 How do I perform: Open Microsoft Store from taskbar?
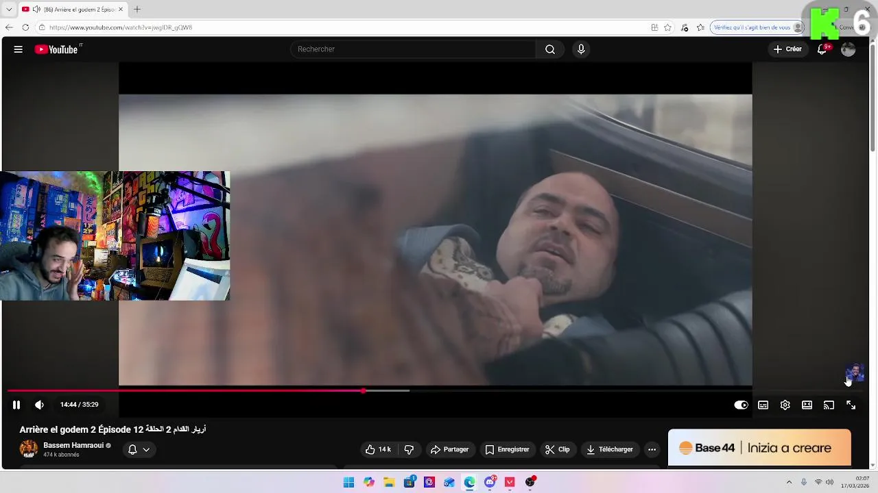410,482
